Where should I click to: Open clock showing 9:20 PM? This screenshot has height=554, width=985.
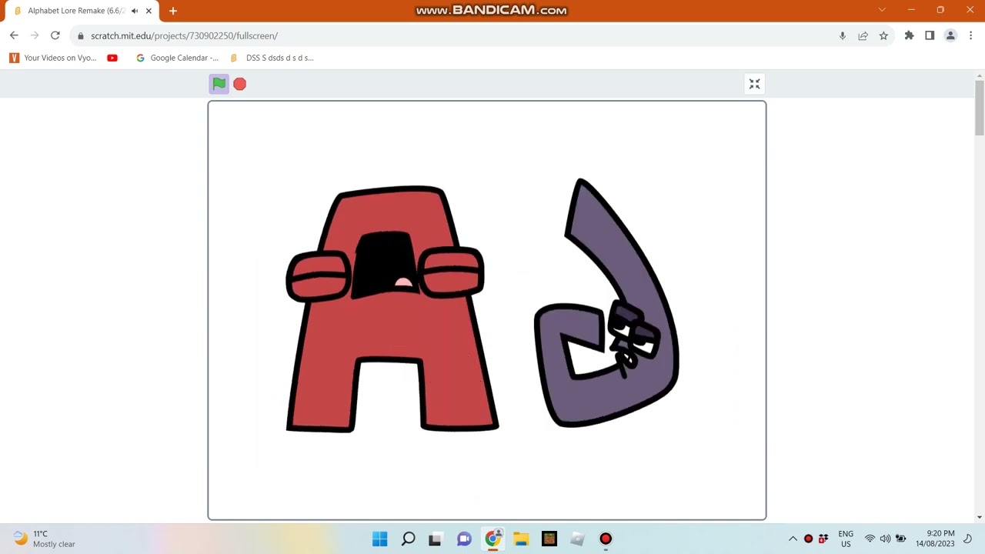click(x=935, y=539)
